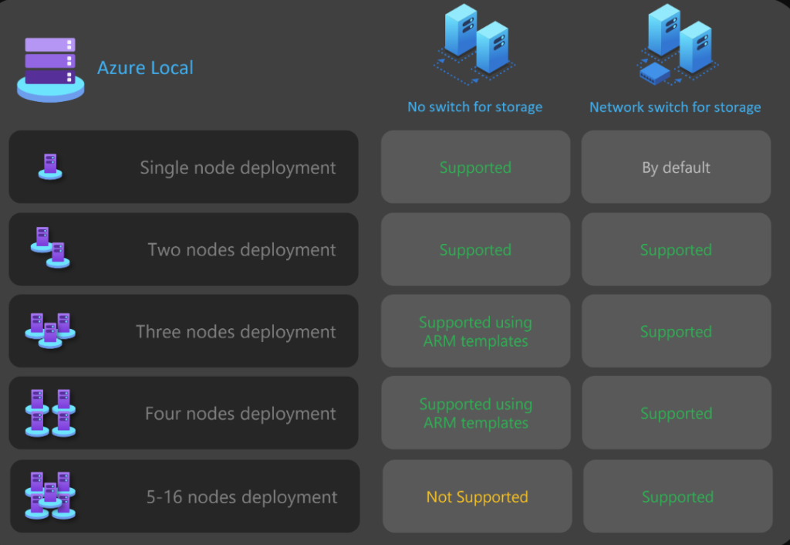Screen dimensions: 790x545
Task: Click 'Three nodes deployment' label
Action: coord(236,332)
